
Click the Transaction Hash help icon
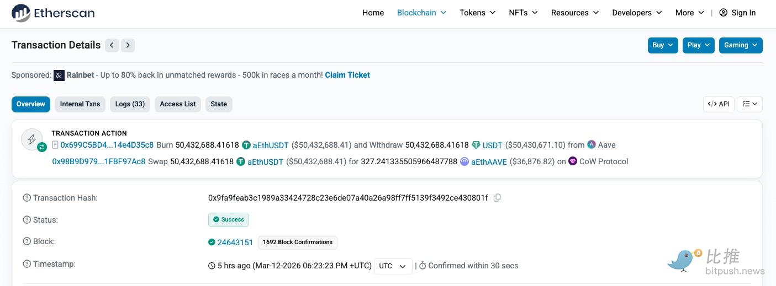(x=27, y=198)
